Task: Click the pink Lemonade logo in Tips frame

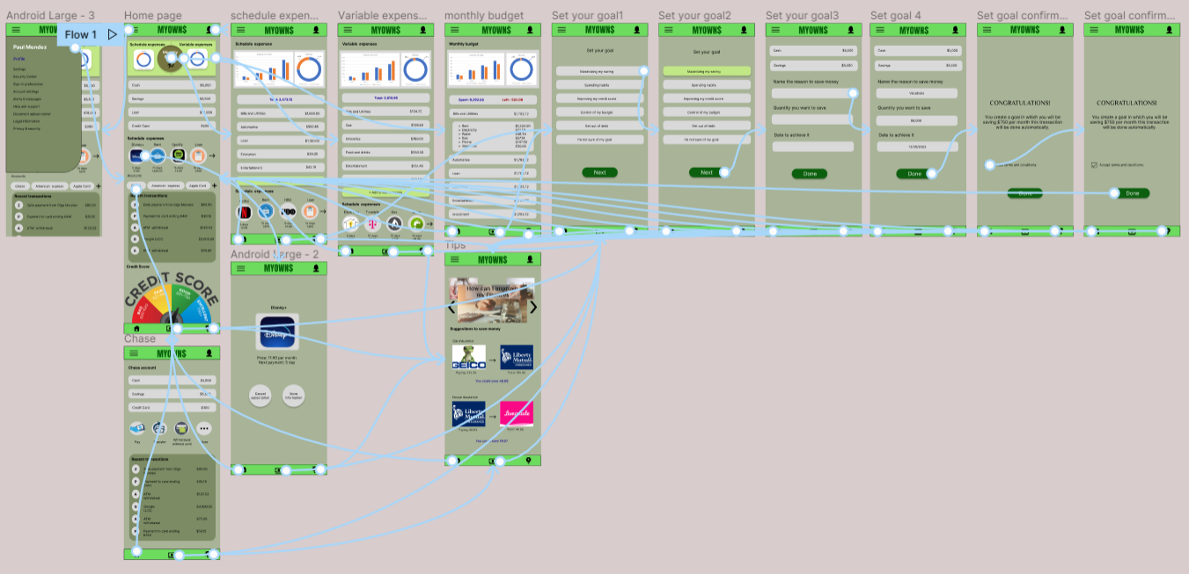Action: pyautogui.click(x=517, y=413)
